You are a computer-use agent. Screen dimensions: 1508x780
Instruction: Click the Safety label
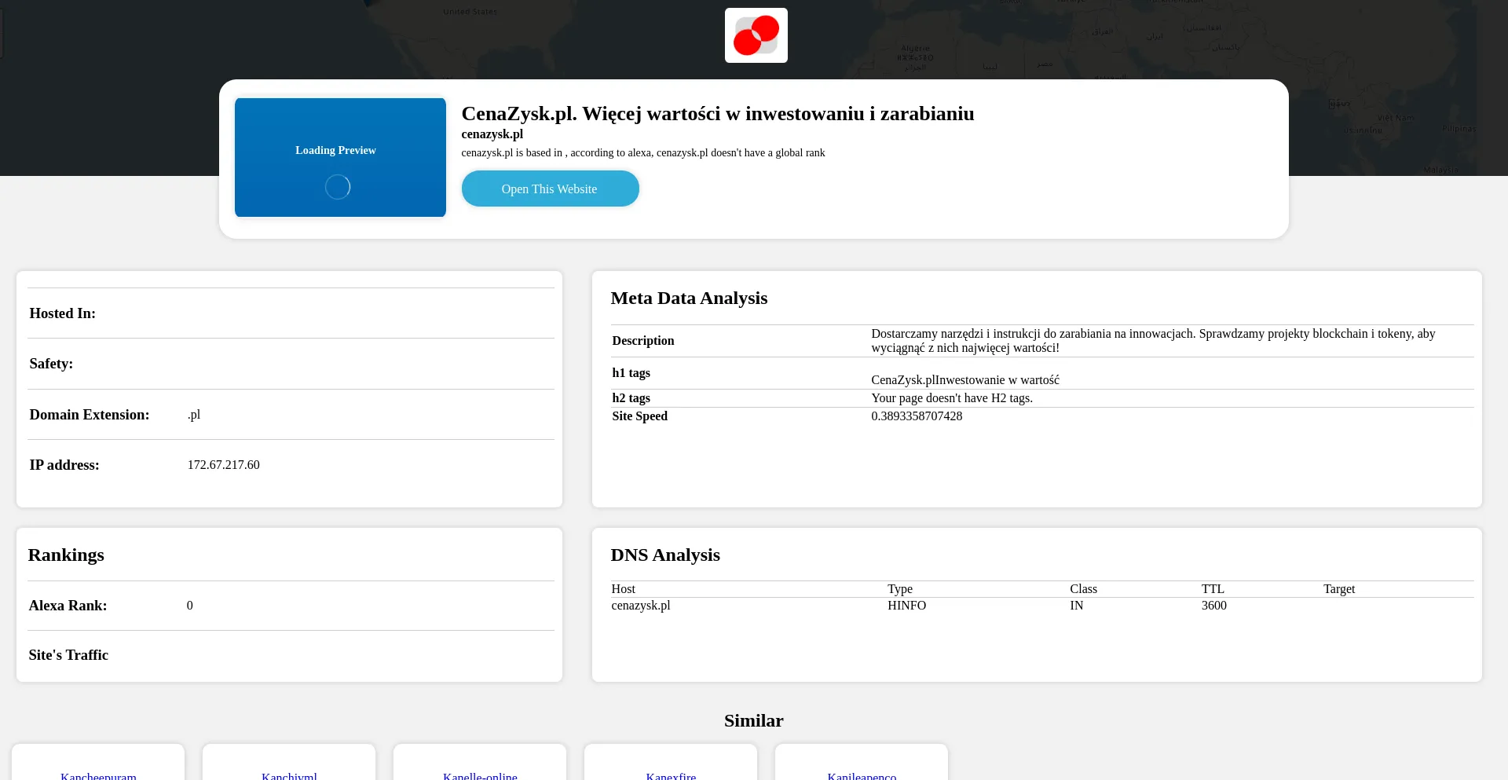(51, 364)
